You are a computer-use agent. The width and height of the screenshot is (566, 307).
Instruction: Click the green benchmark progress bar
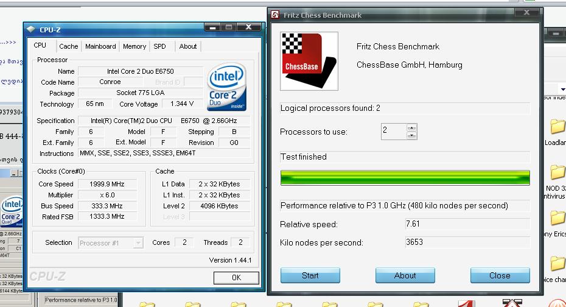405,178
